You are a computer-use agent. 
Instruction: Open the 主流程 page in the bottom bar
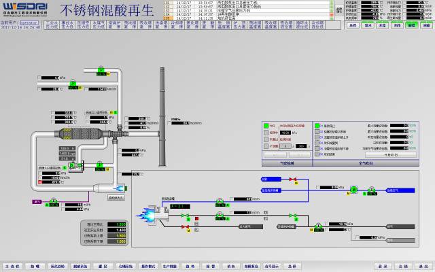[12, 266]
